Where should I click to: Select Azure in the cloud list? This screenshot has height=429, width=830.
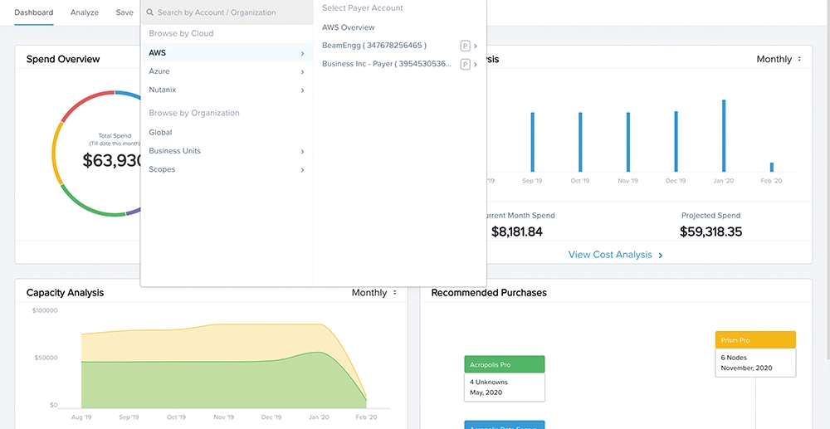(227, 71)
